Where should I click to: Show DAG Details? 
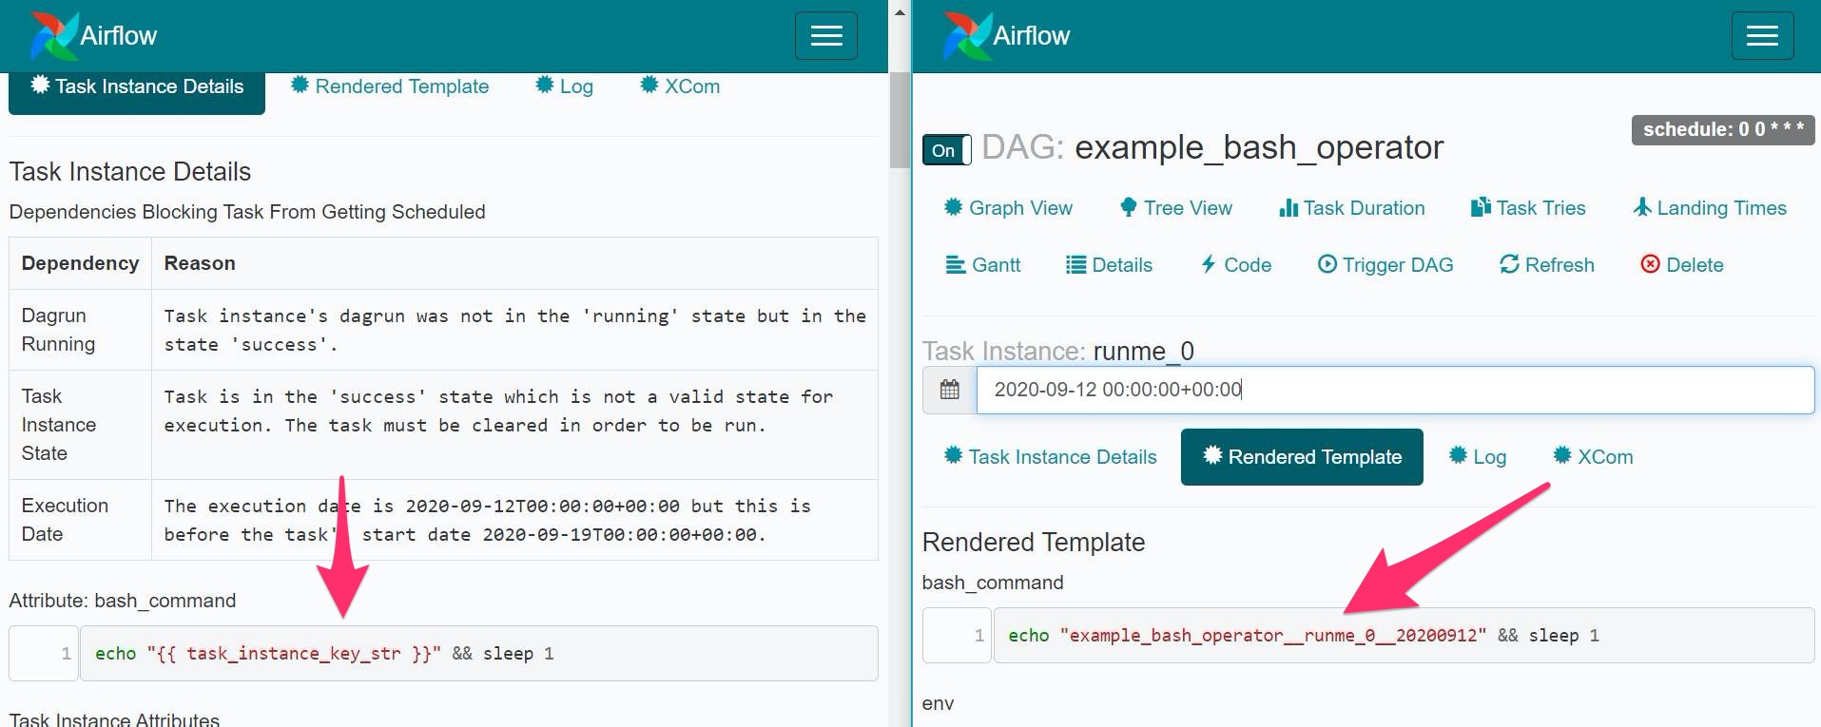1109,265
